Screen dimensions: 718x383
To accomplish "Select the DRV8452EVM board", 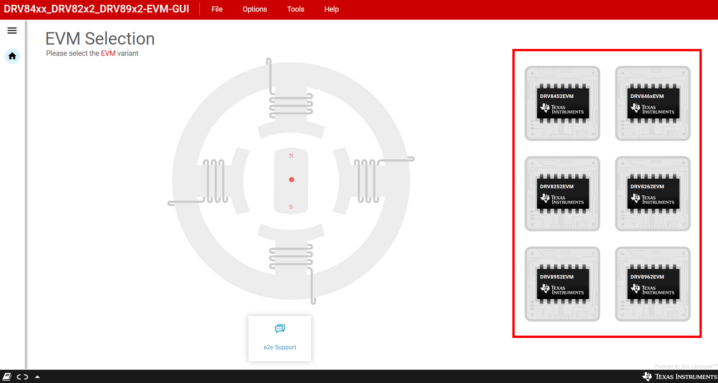I will coord(562,103).
